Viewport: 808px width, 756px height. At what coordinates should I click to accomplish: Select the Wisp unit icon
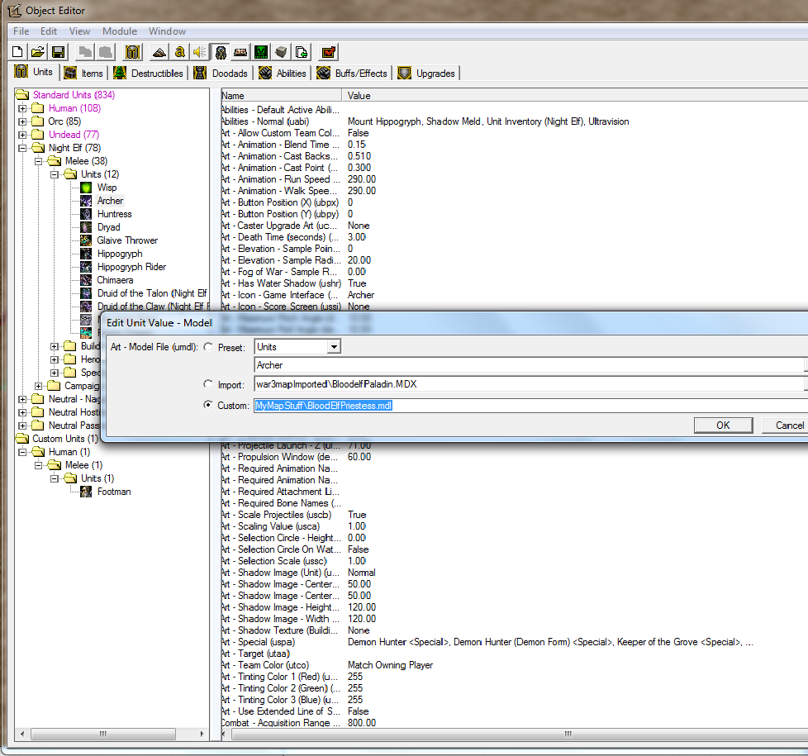(x=86, y=188)
